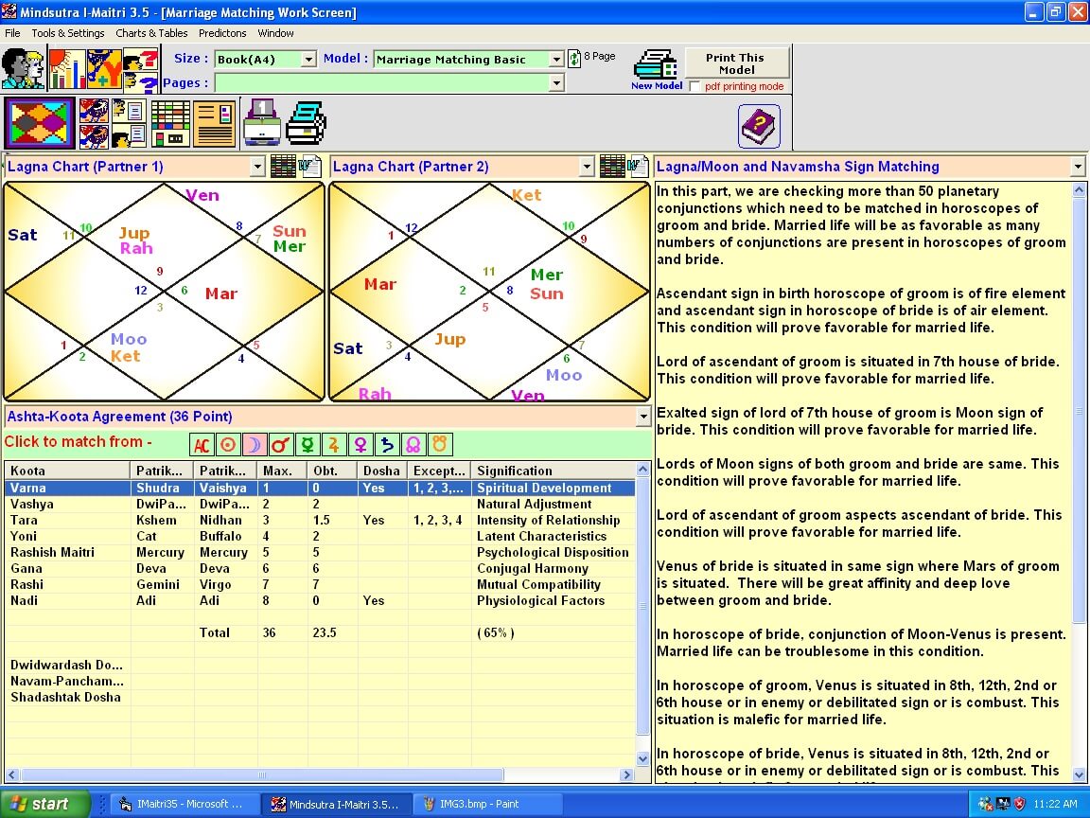Open Lagna Chart (Partner 2) dropdown

(x=587, y=167)
